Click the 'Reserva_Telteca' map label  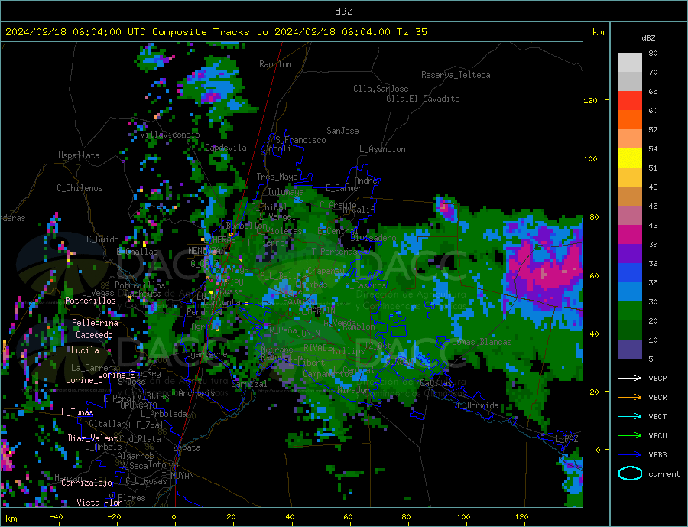tap(456, 75)
